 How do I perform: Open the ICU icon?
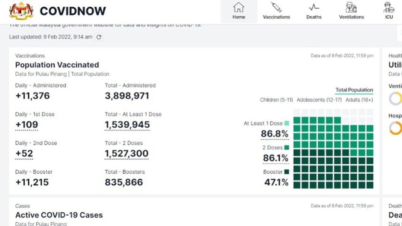click(389, 7)
